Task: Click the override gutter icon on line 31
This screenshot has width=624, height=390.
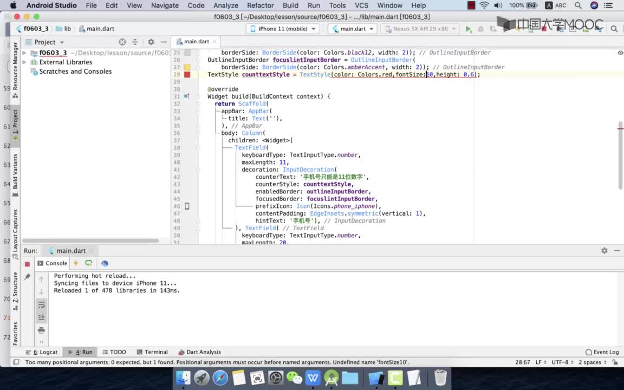Action: [186, 96]
